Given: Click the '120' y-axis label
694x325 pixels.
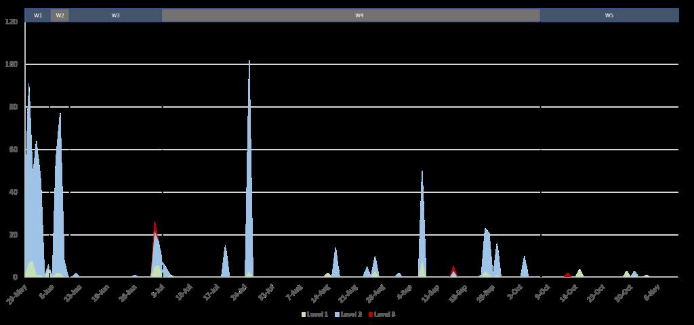Looking at the screenshot, I should pos(11,22).
